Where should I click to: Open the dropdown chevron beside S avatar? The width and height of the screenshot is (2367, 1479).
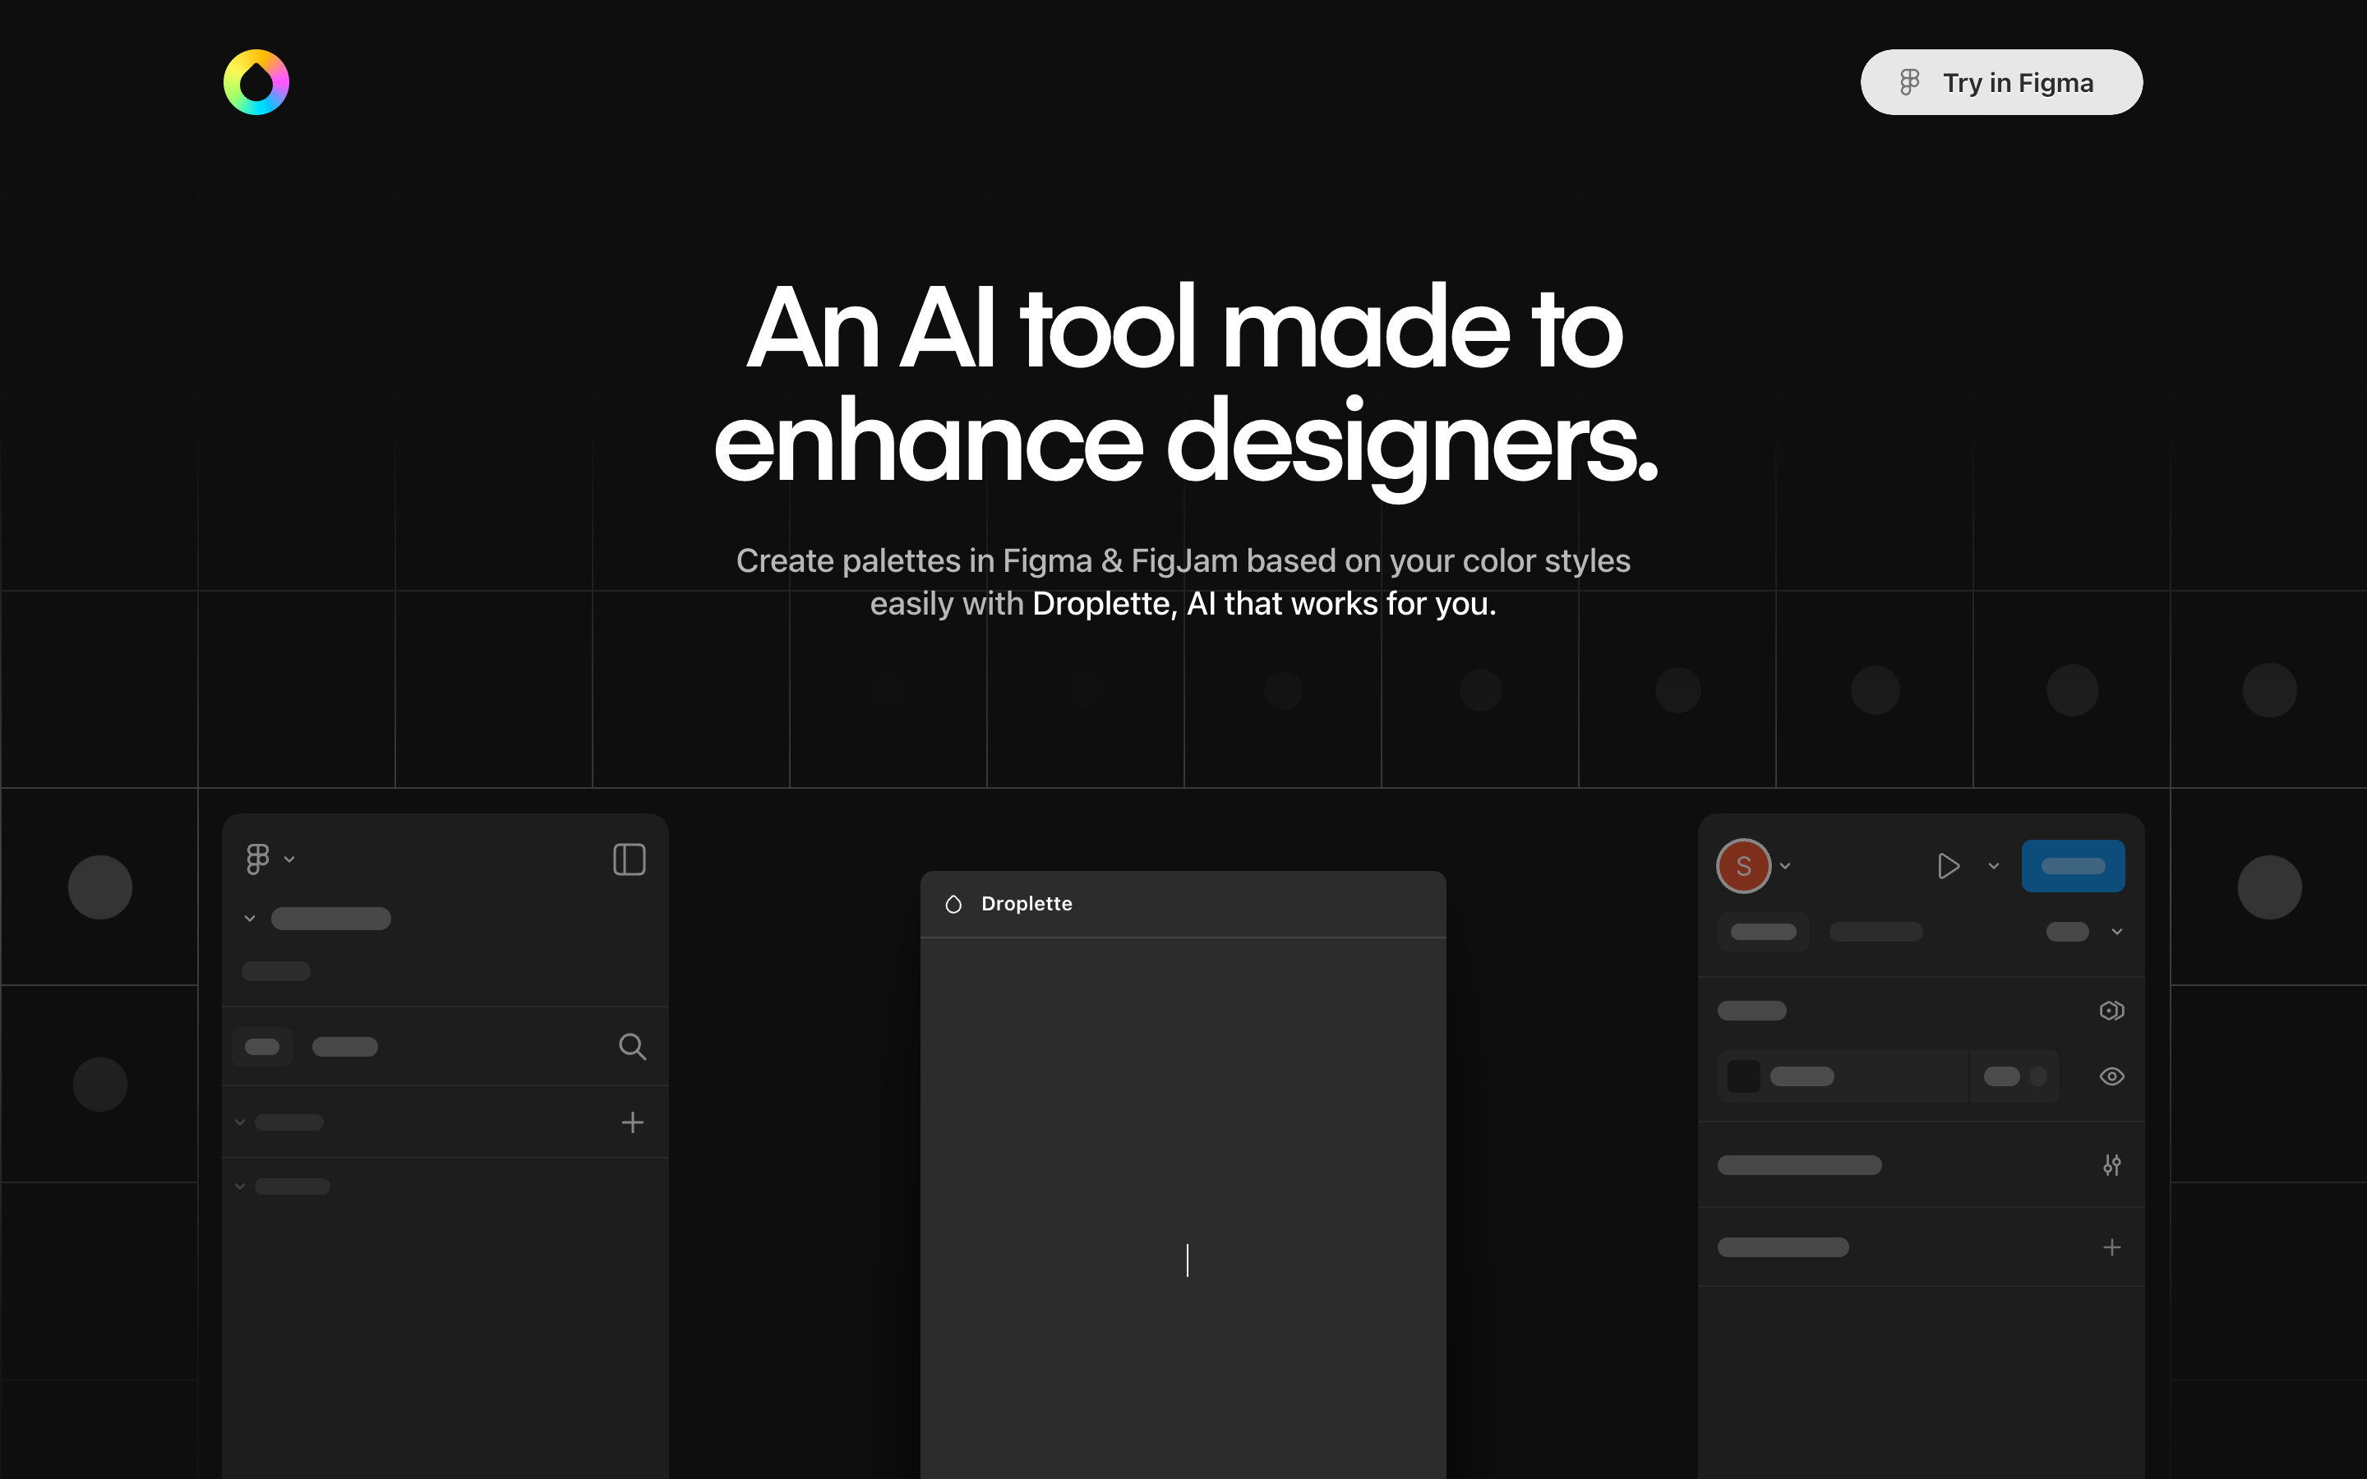pos(1785,866)
